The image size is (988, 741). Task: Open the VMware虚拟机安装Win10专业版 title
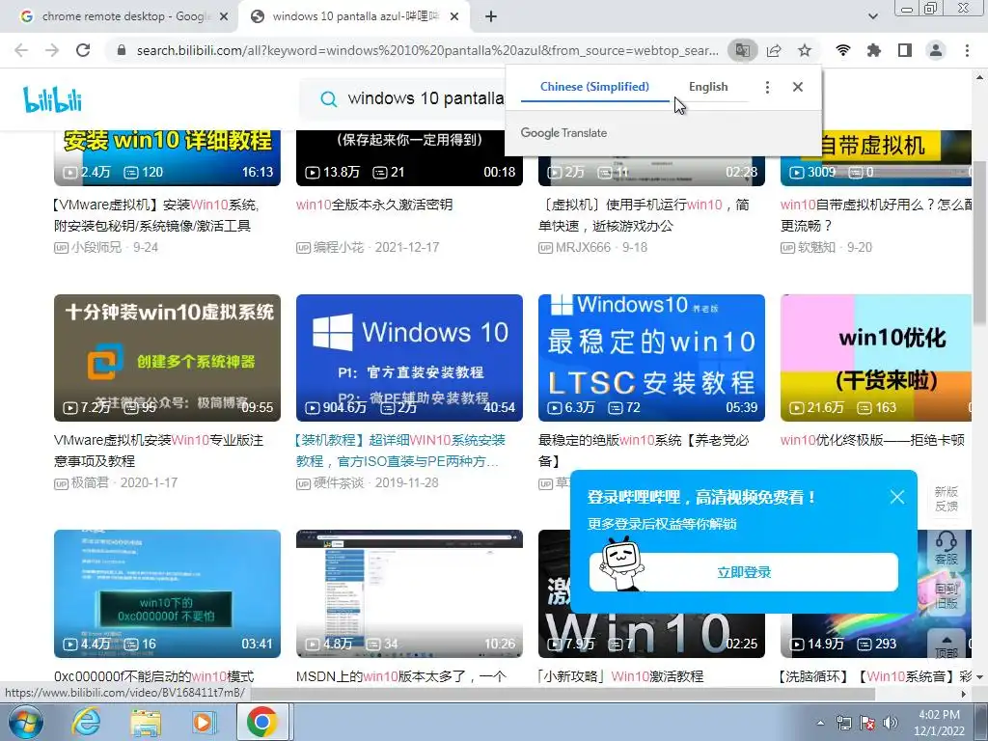pos(159,451)
